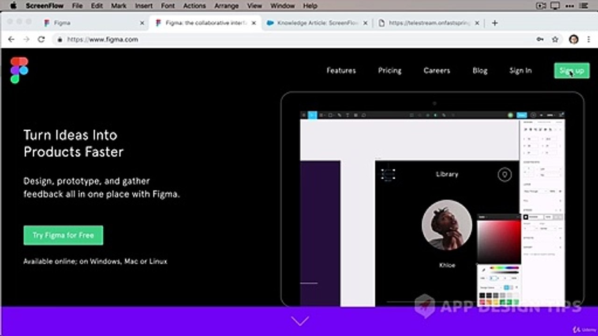This screenshot has width=598, height=336.
Task: Close the active Figma collaborative interface tab
Action: click(x=254, y=23)
